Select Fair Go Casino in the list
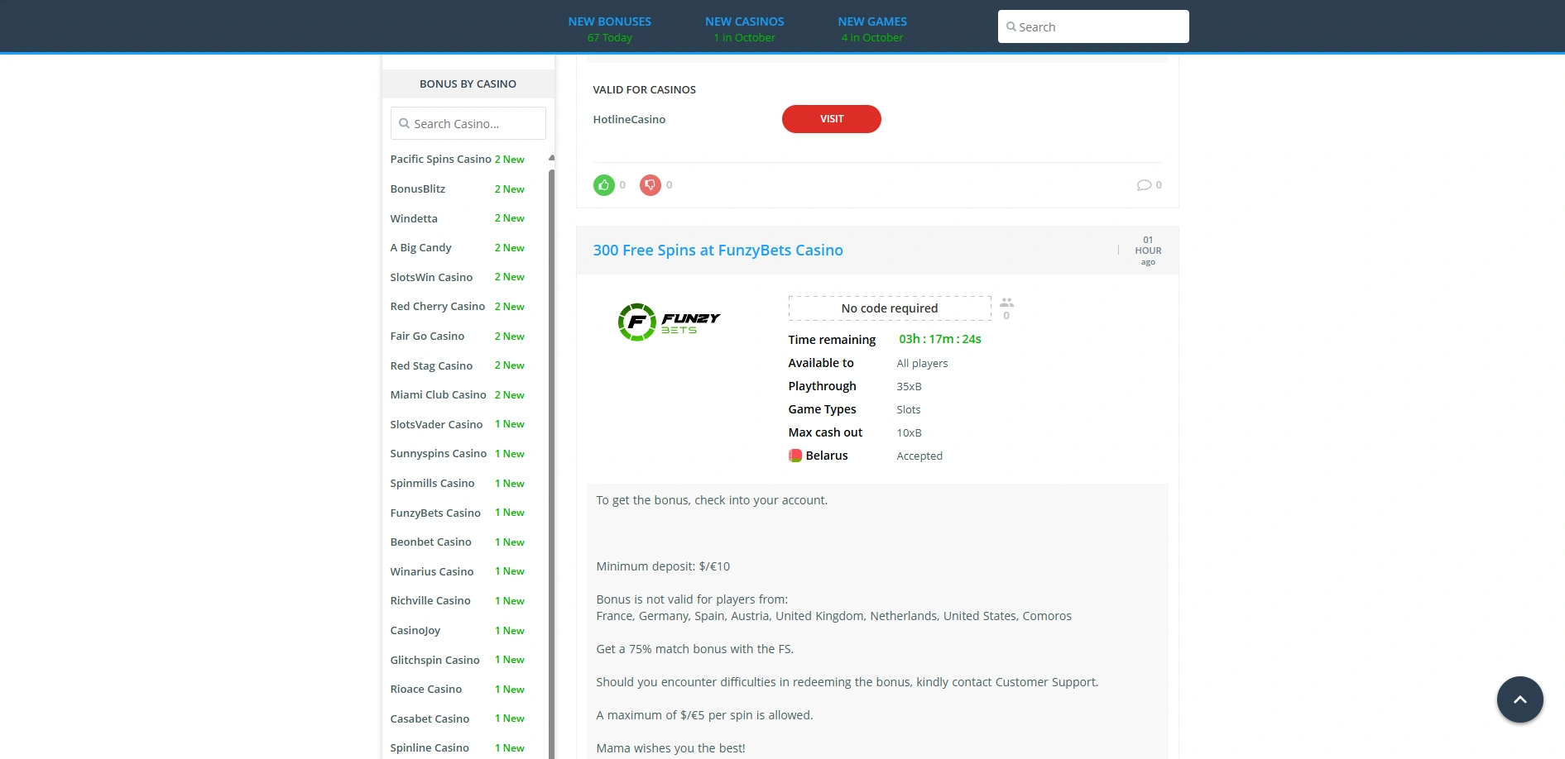Image resolution: width=1565 pixels, height=759 pixels. [427, 336]
